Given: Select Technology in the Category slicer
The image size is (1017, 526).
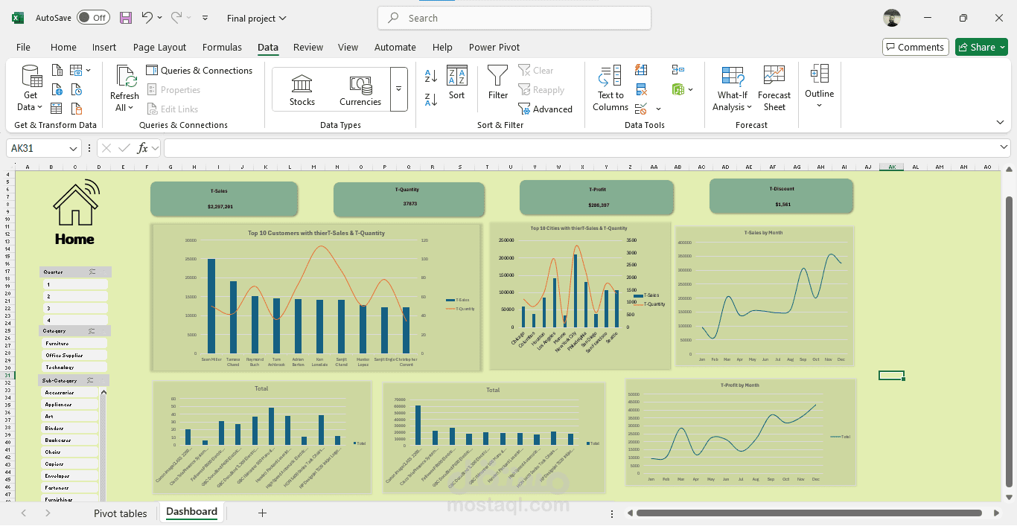Looking at the screenshot, I should (x=74, y=367).
